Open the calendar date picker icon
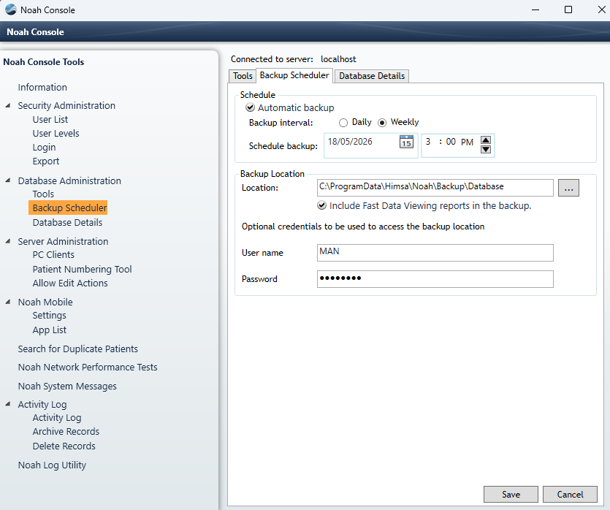Screen dimensions: 610x510 click(x=406, y=142)
